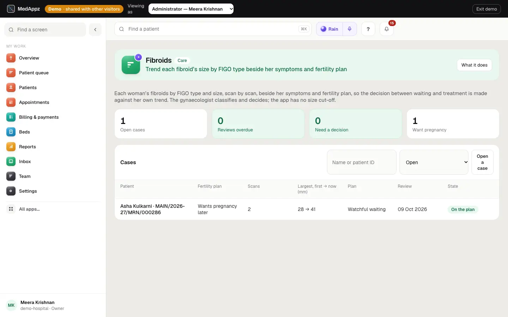
Task: Click the Demo shared with visitors badge
Action: (84, 9)
